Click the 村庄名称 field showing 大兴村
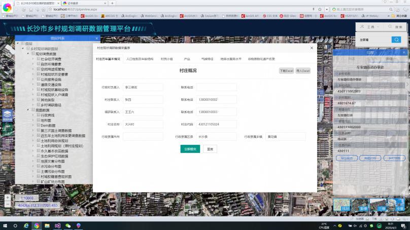 click(x=143, y=124)
